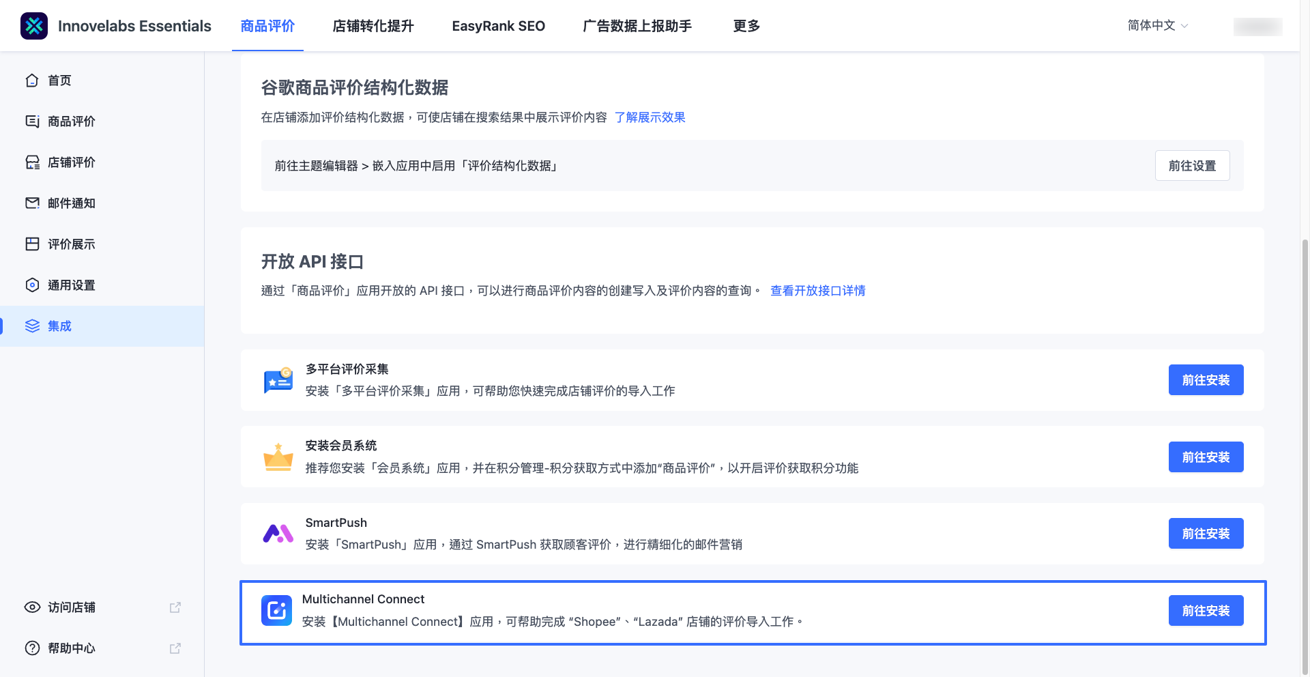Click the SmartPush app logo icon
Image resolution: width=1310 pixels, height=677 pixels.
pos(278,534)
